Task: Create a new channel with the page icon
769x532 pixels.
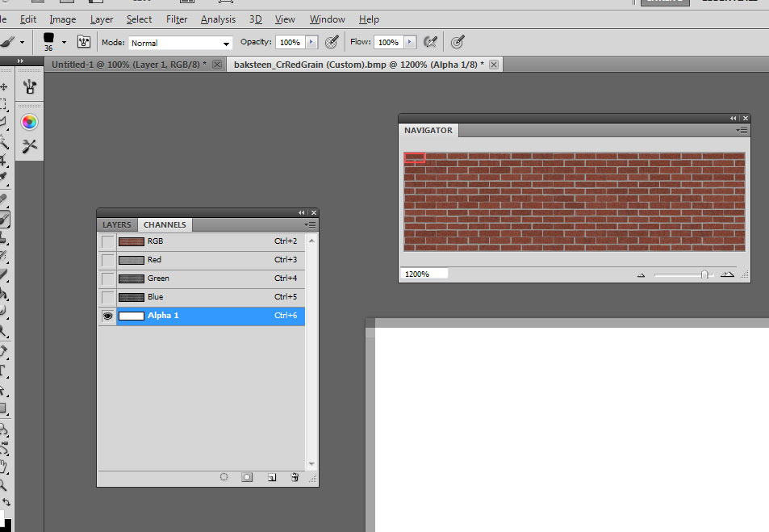Action: pos(272,477)
